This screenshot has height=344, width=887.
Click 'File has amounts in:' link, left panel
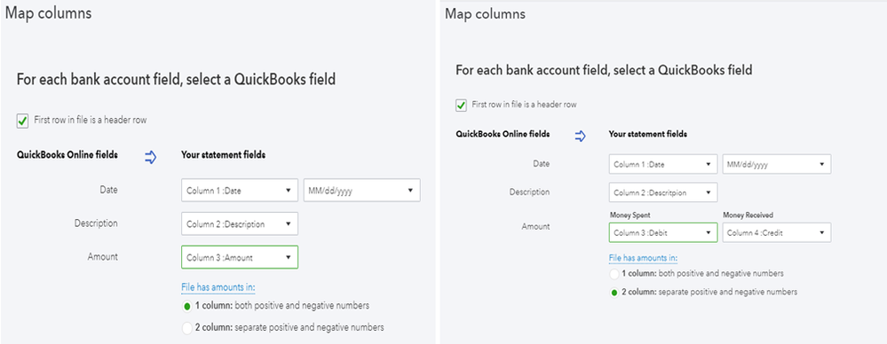click(218, 287)
